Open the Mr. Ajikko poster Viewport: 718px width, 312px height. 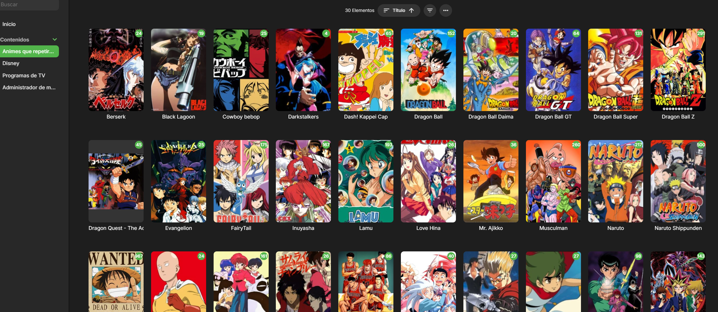click(x=491, y=181)
